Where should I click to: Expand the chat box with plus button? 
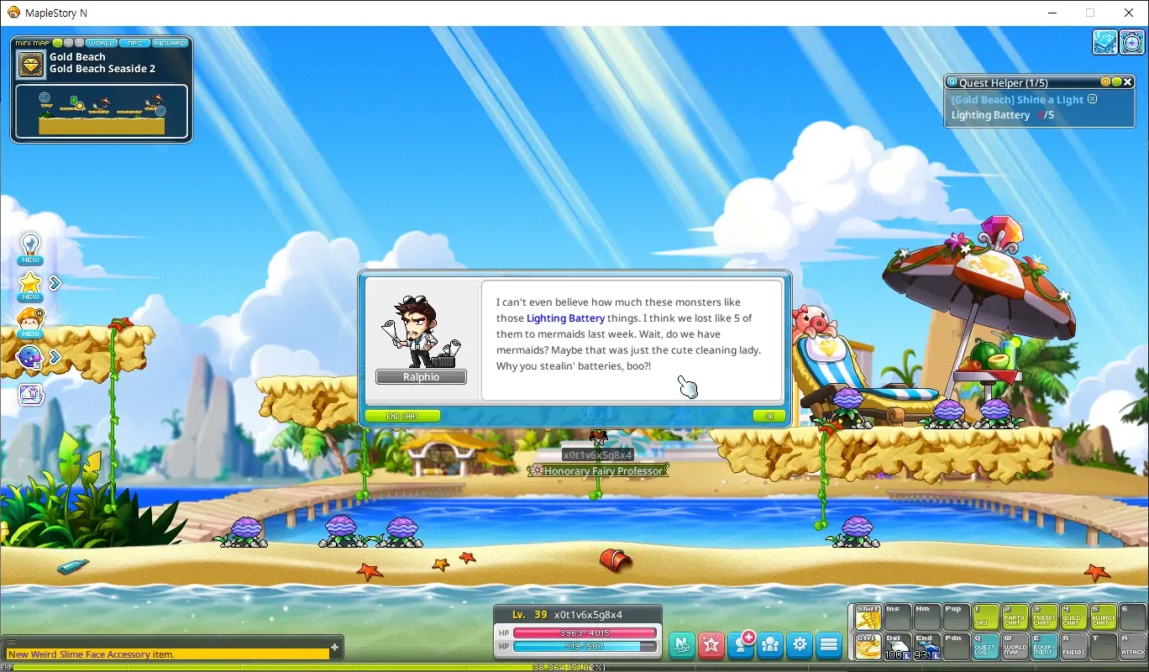pos(335,648)
